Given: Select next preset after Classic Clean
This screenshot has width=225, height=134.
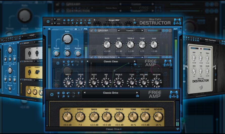Looking at the screenshot, I should [x=134, y=61].
